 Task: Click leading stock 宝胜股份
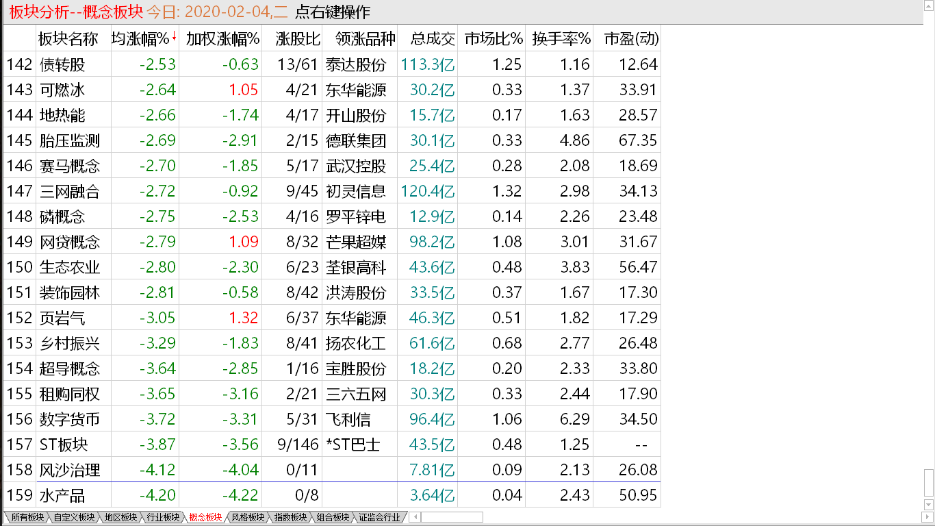pos(356,368)
